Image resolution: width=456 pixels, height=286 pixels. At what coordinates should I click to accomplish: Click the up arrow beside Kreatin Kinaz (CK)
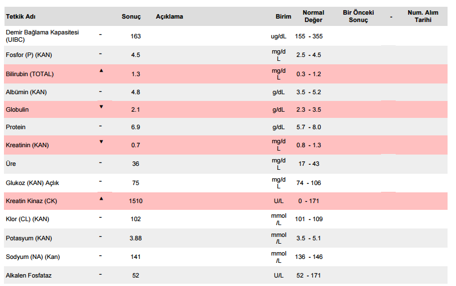[x=101, y=199]
